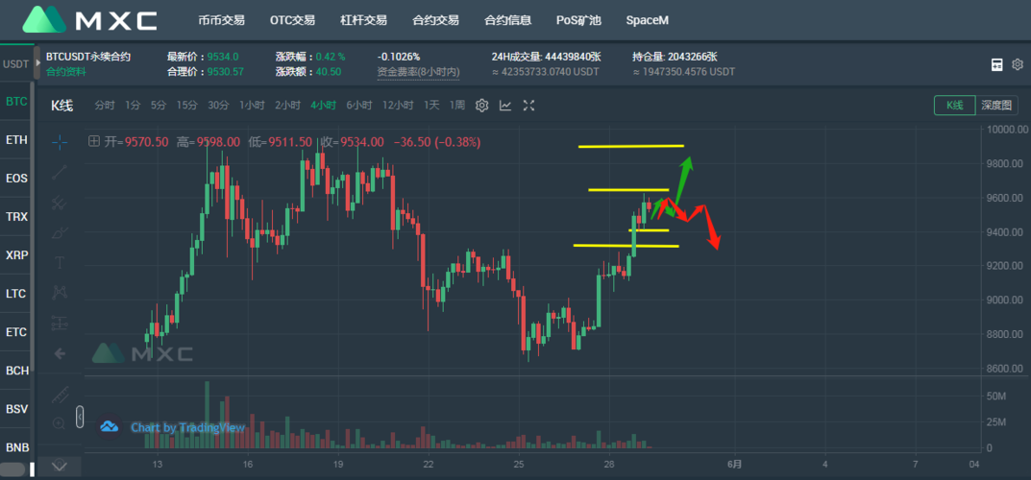Select the trend line drawing tool
This screenshot has width=1031, height=480.
[60, 173]
